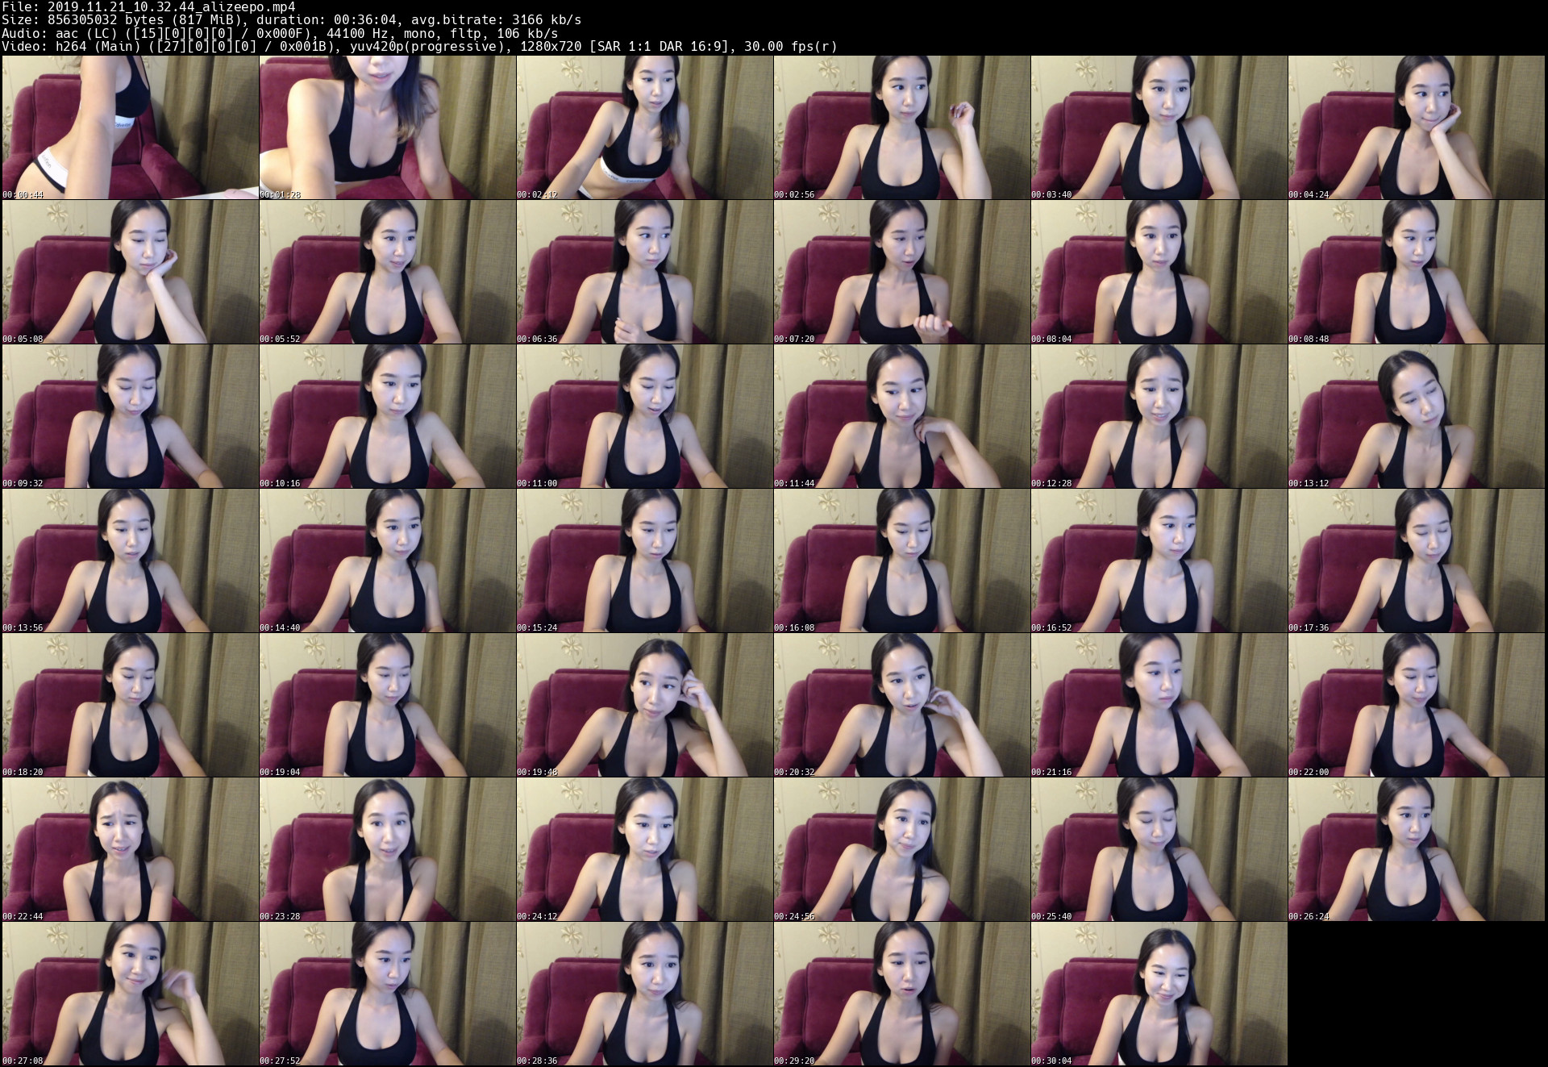Choose the thumbnail stamped 00:07:20
The width and height of the screenshot is (1548, 1067).
click(x=901, y=272)
